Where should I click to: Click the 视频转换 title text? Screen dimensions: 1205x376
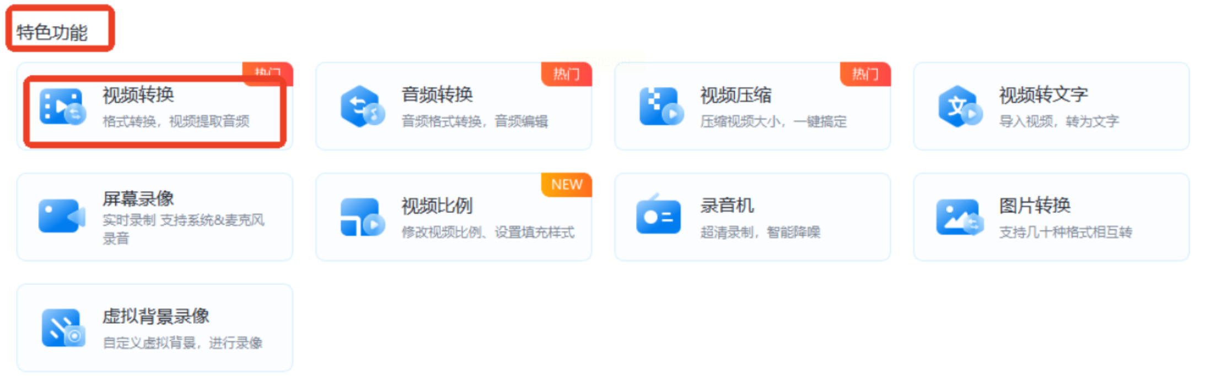point(138,95)
